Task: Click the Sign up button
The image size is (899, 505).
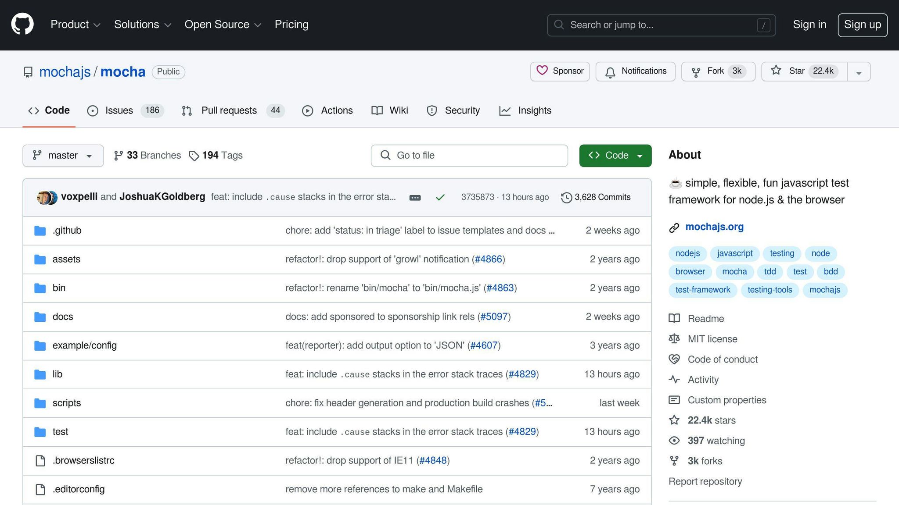Action: coord(862,25)
